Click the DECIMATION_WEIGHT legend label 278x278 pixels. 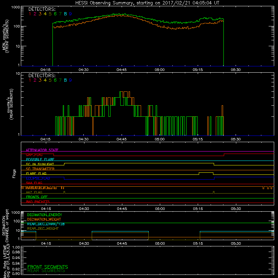44,219
